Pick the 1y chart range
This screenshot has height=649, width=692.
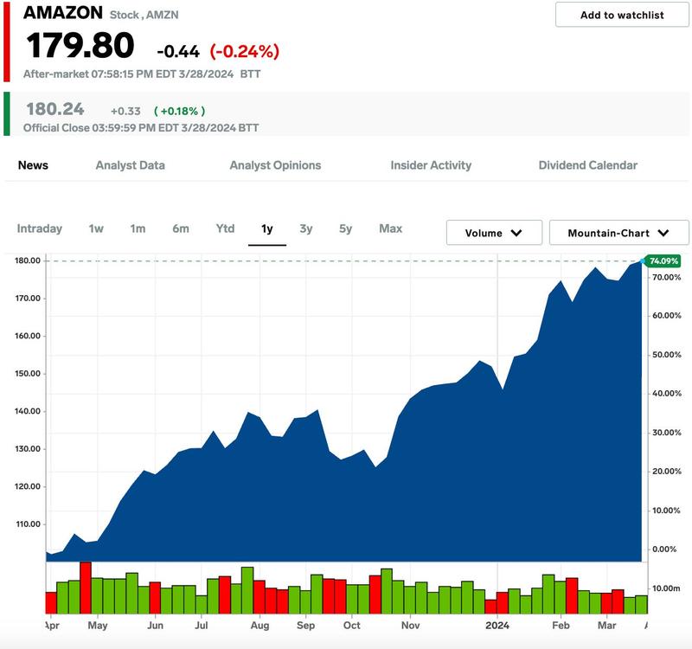[x=267, y=228]
